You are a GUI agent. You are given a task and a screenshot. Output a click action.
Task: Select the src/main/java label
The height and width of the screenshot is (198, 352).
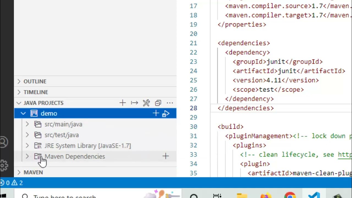click(64, 124)
